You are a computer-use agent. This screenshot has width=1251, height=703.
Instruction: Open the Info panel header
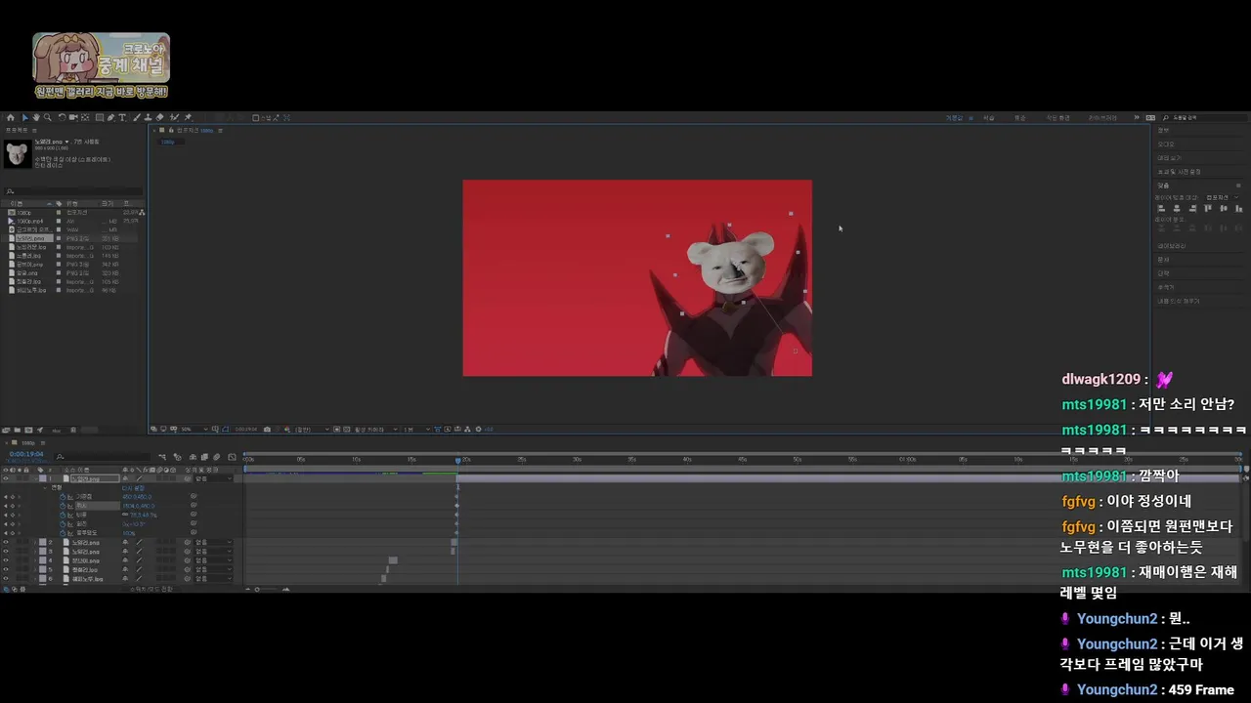tap(1163, 130)
